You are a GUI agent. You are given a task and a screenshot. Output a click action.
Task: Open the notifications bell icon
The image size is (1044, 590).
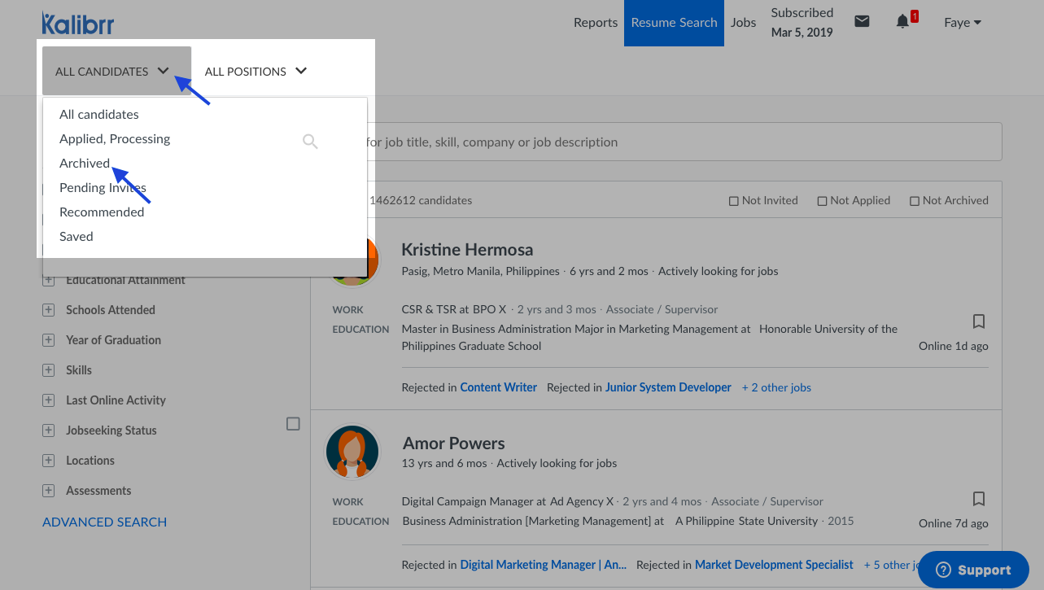point(902,22)
